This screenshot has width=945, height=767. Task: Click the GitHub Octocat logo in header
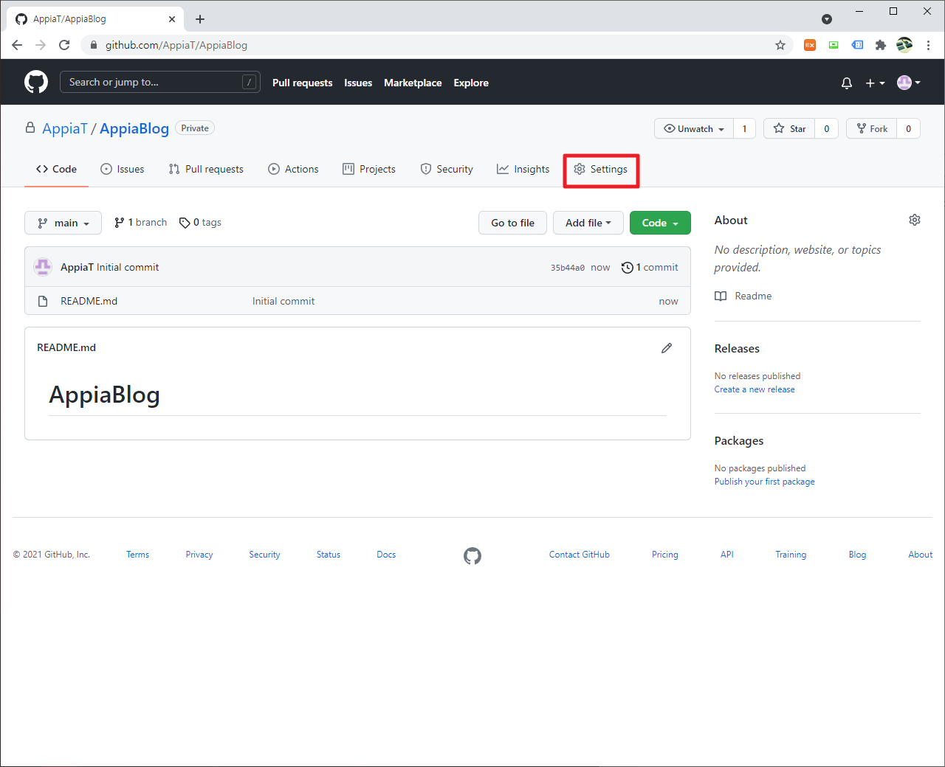point(36,82)
